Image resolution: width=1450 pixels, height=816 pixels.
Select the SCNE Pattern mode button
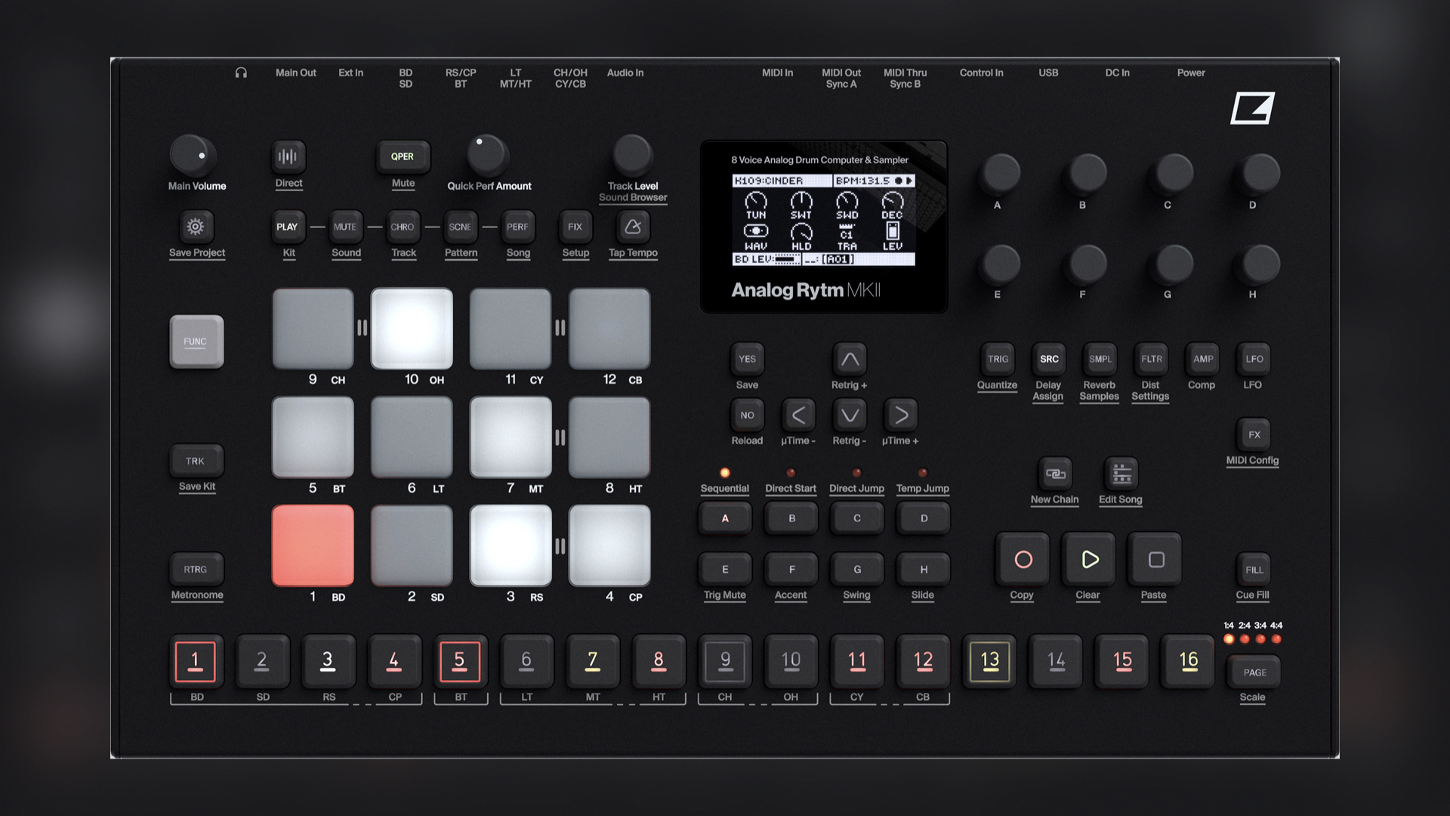(x=460, y=227)
